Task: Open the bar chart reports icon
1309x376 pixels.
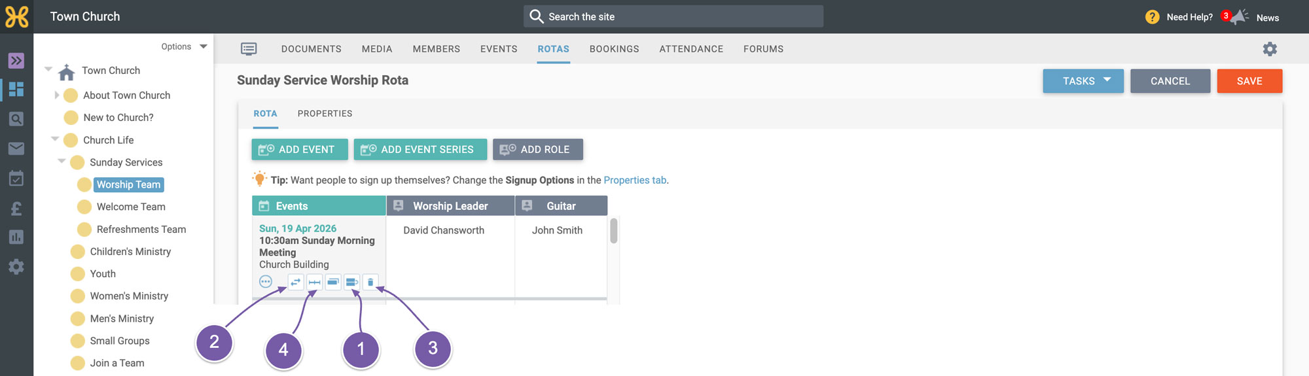Action: point(16,237)
